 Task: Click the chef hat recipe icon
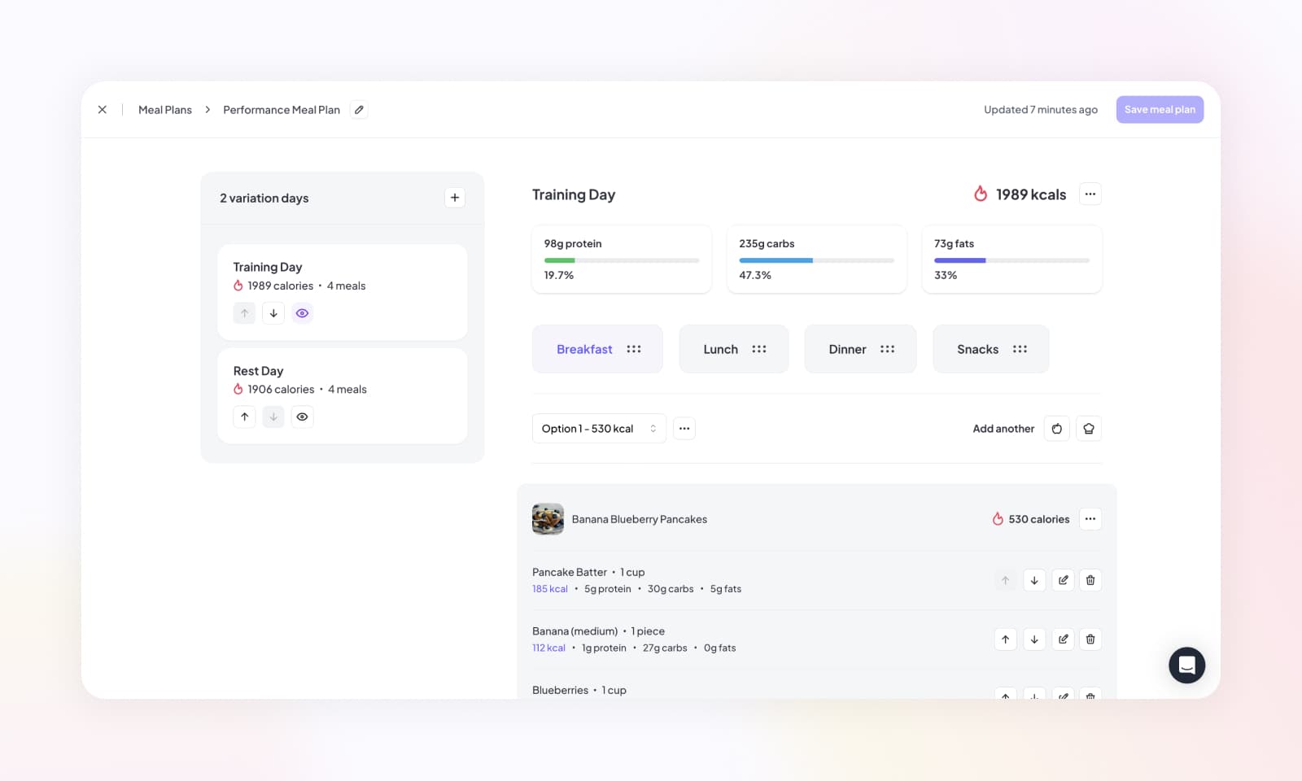click(x=1089, y=429)
